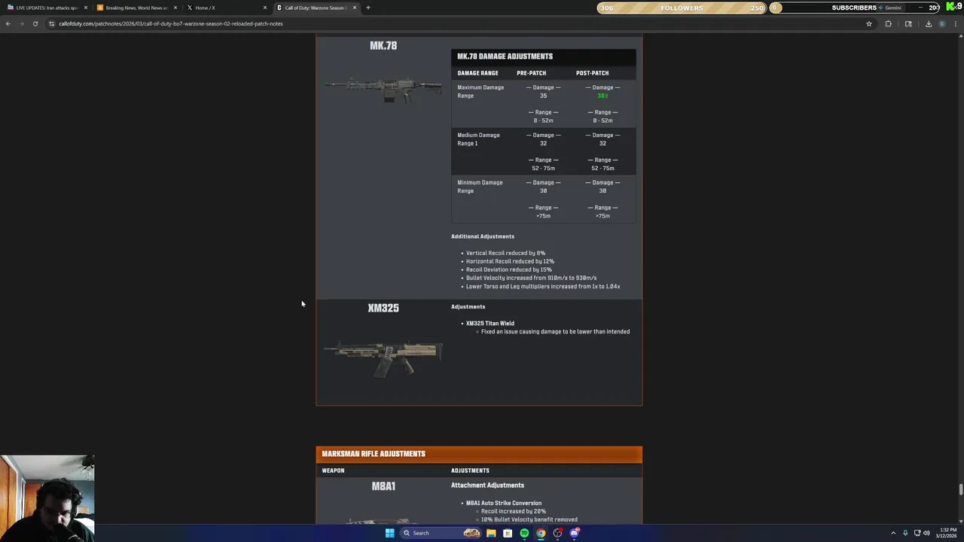Click the M8A1 weapon name heading
This screenshot has height=542, width=964.
click(x=383, y=486)
